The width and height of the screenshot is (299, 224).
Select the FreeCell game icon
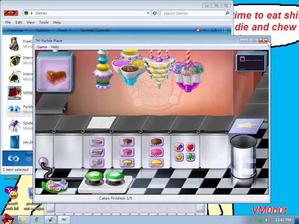tap(15, 44)
